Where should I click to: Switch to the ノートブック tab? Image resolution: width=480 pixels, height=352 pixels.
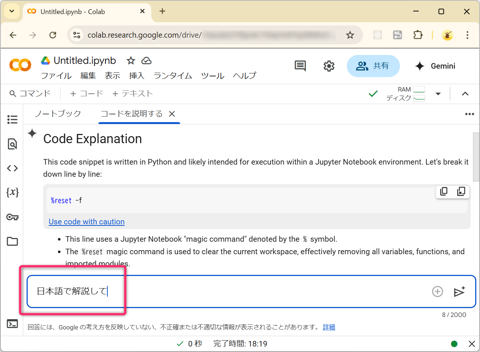coord(58,114)
